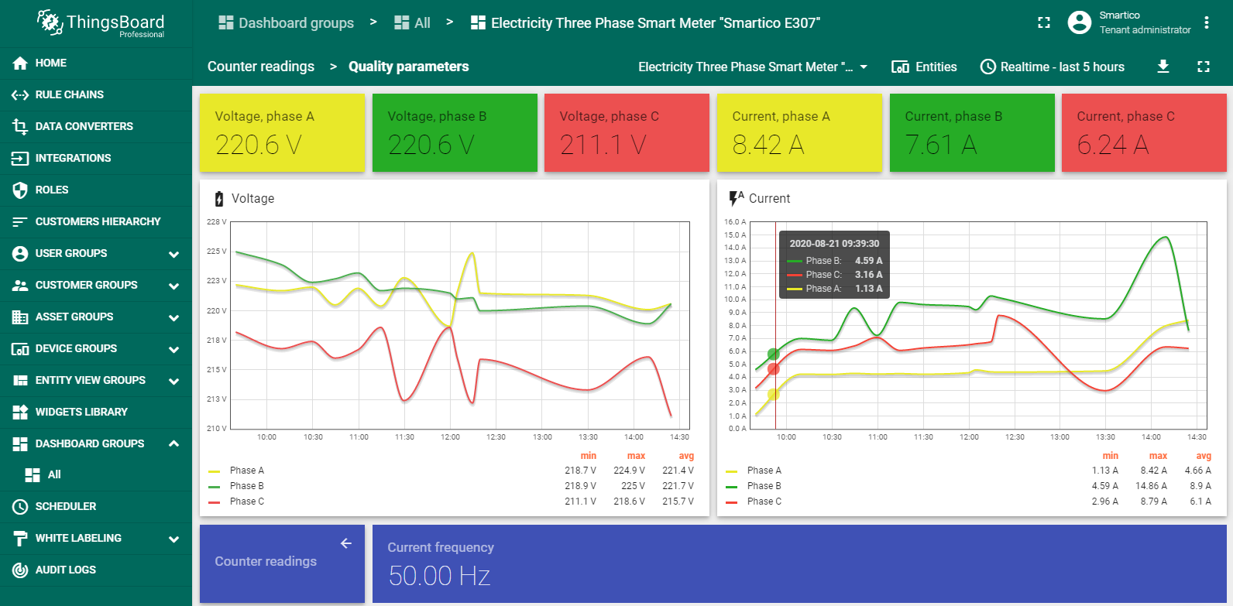Expand dashboard to fullscreen in dashboard toolbar
1233x606 pixels.
pos(1203,67)
